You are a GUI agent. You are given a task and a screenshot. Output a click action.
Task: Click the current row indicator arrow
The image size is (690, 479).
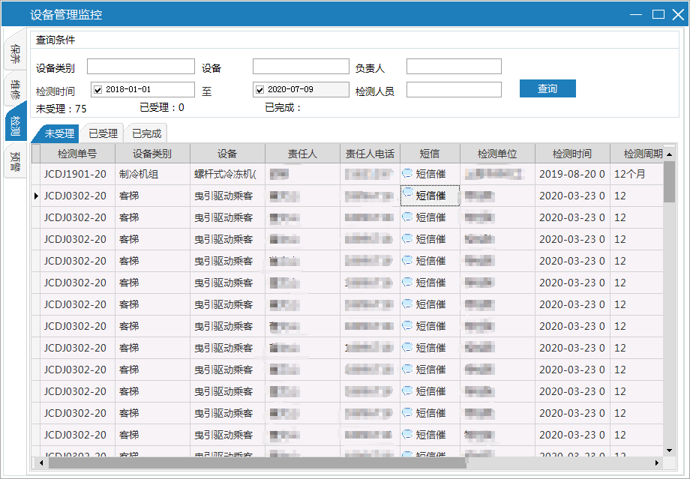36,196
